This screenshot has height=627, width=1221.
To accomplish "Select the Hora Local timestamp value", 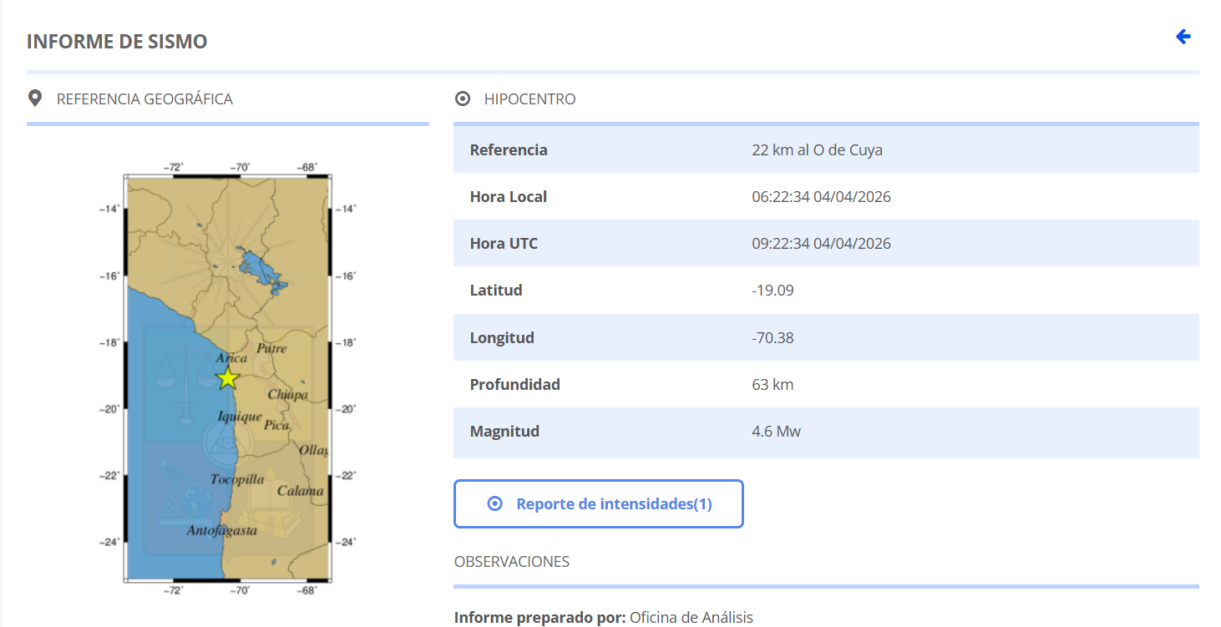I will click(x=820, y=197).
